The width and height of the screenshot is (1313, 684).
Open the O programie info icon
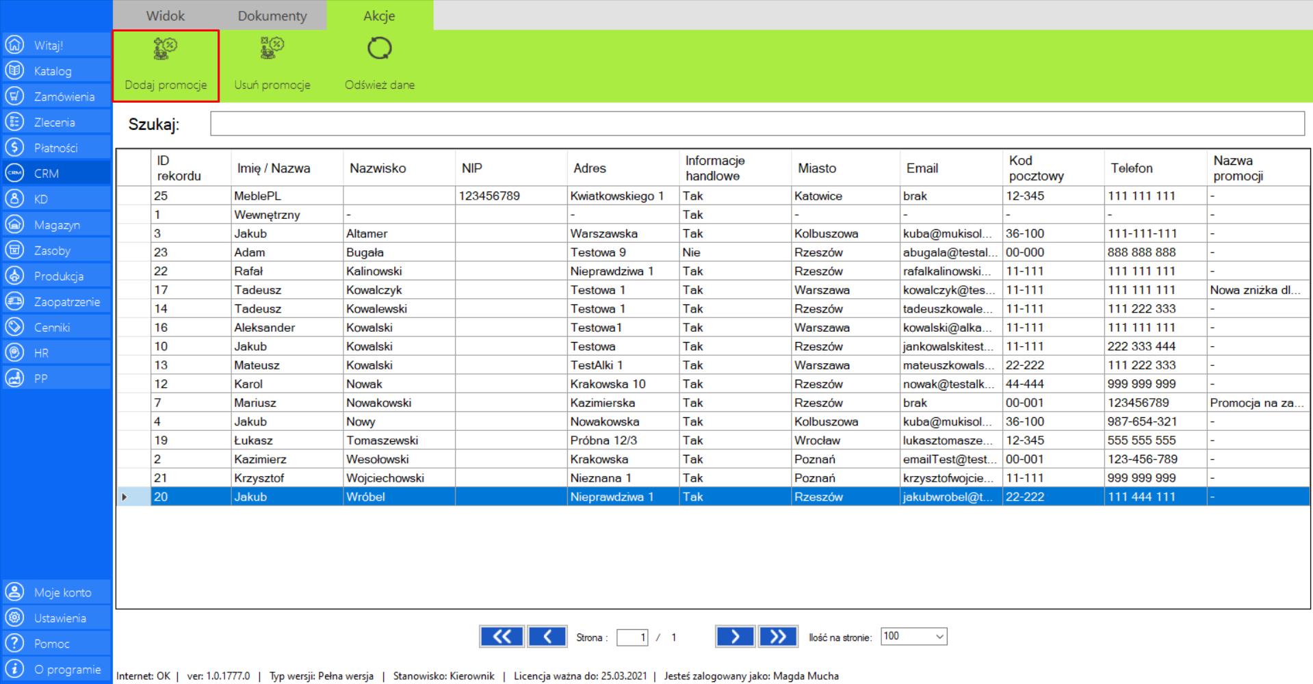coord(14,669)
